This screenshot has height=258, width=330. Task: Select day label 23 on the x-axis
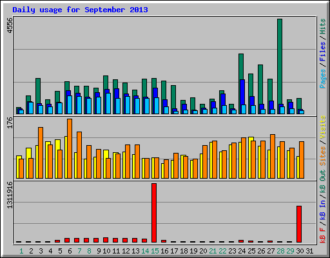click(x=232, y=251)
